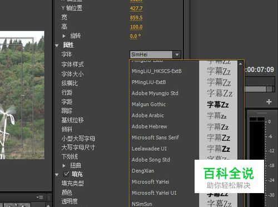Viewport: 278px width, 207px height.
Task: Select Microsoft Sans Serif font
Action: pyautogui.click(x=155, y=137)
